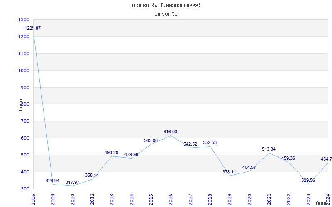The width and height of the screenshot is (332, 207).
Task: Select the 2006 x-axis year label
Action: [33, 200]
